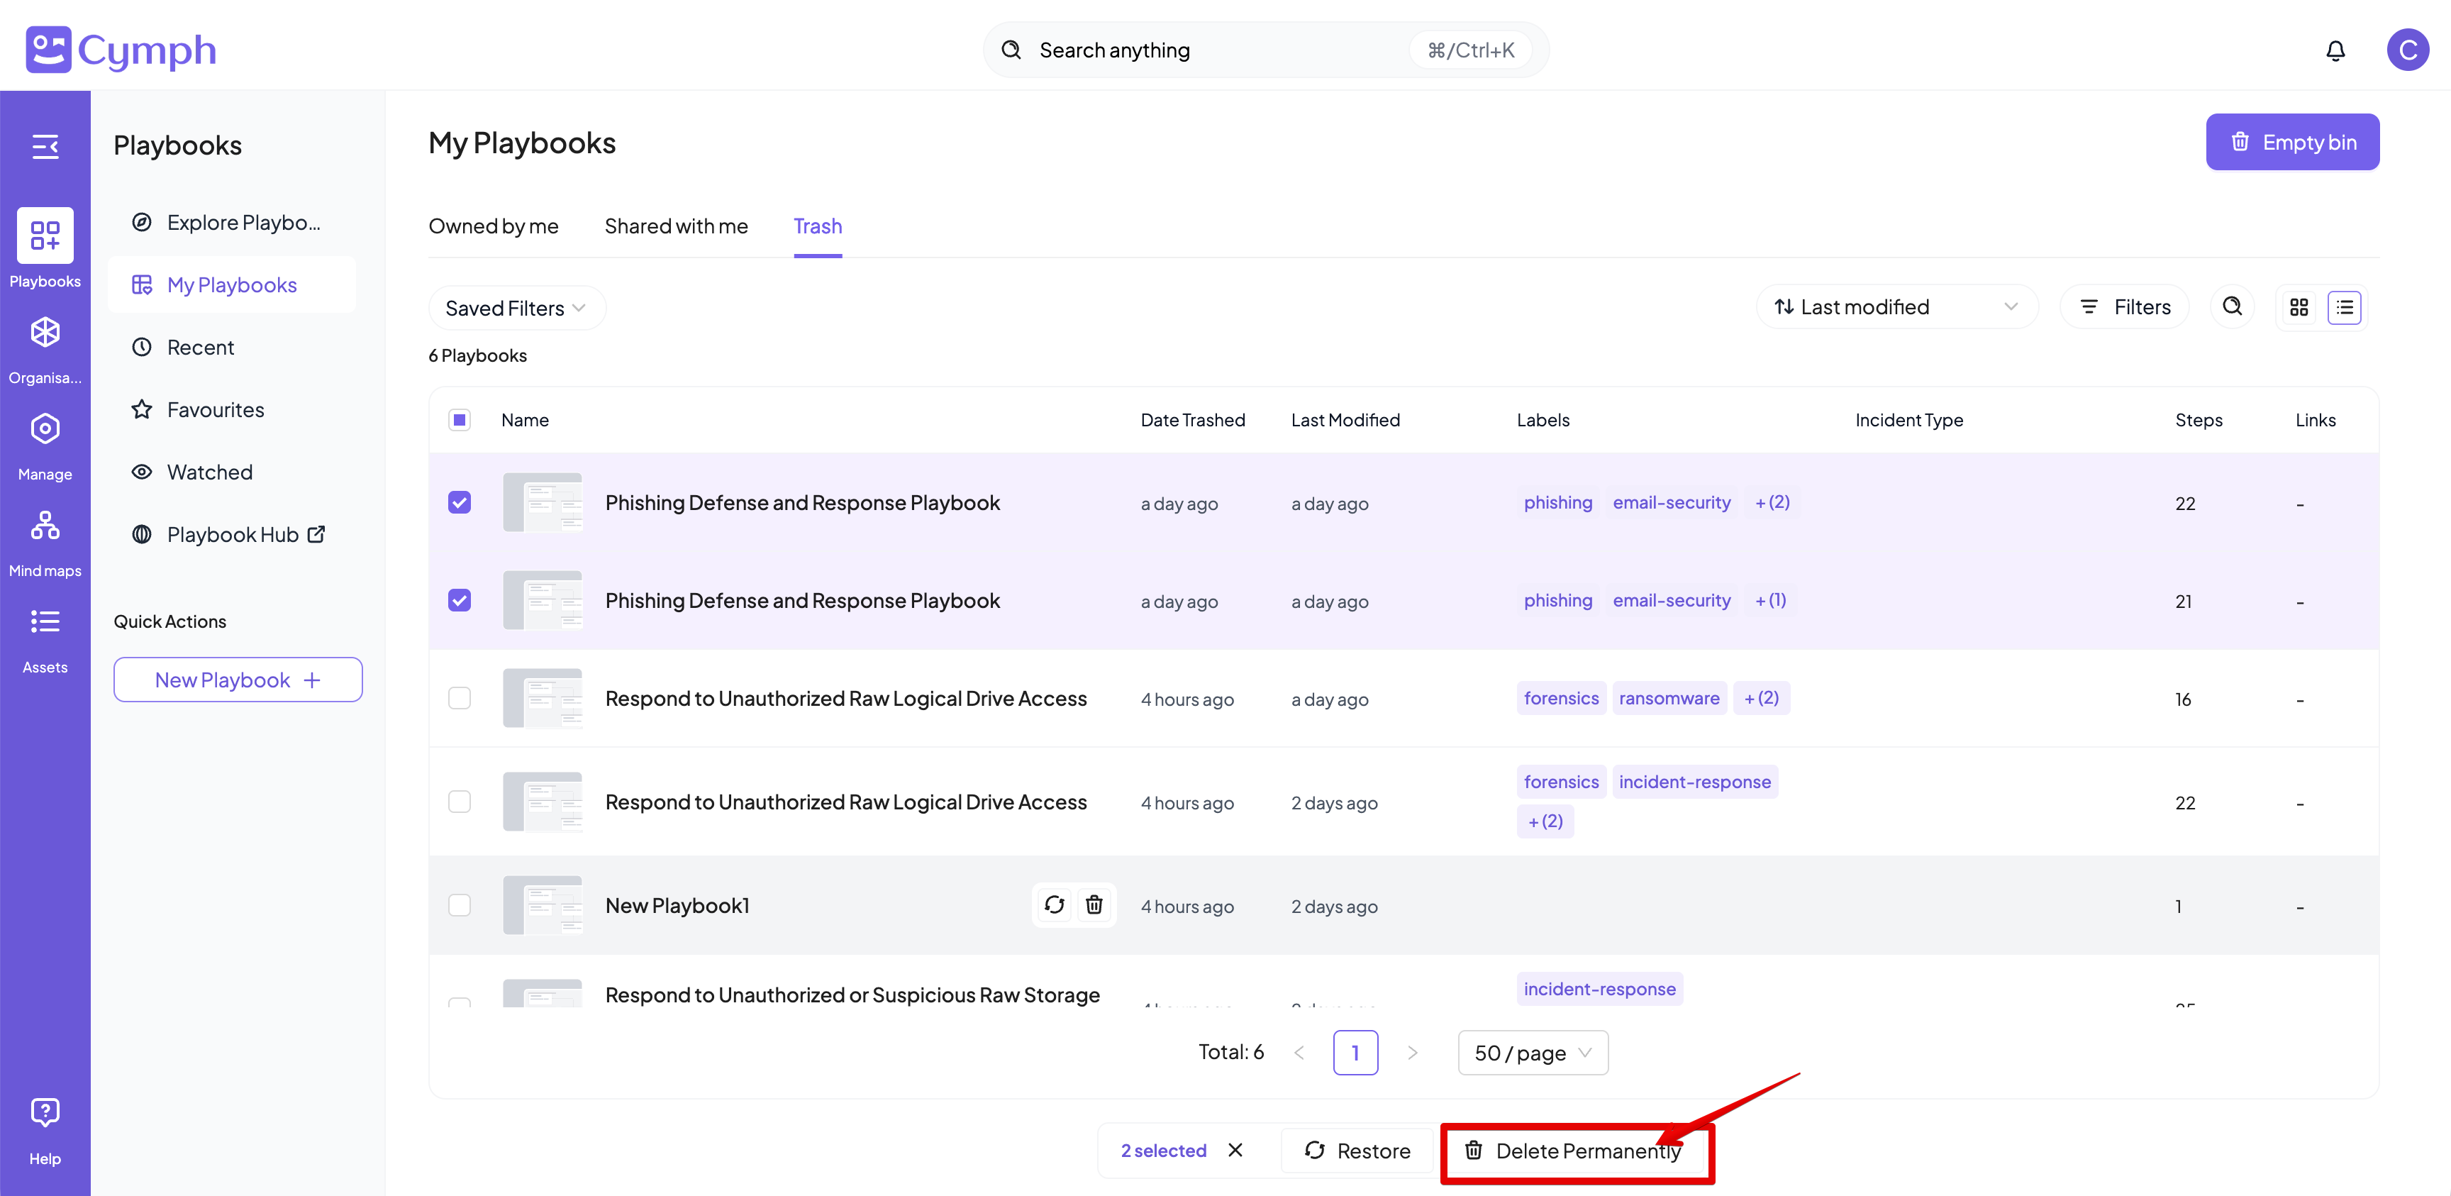This screenshot has width=2451, height=1196.
Task: Toggle the select-all header checkbox
Action: point(460,420)
